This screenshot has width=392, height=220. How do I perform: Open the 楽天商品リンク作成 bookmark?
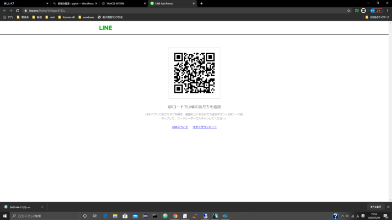click(x=110, y=17)
